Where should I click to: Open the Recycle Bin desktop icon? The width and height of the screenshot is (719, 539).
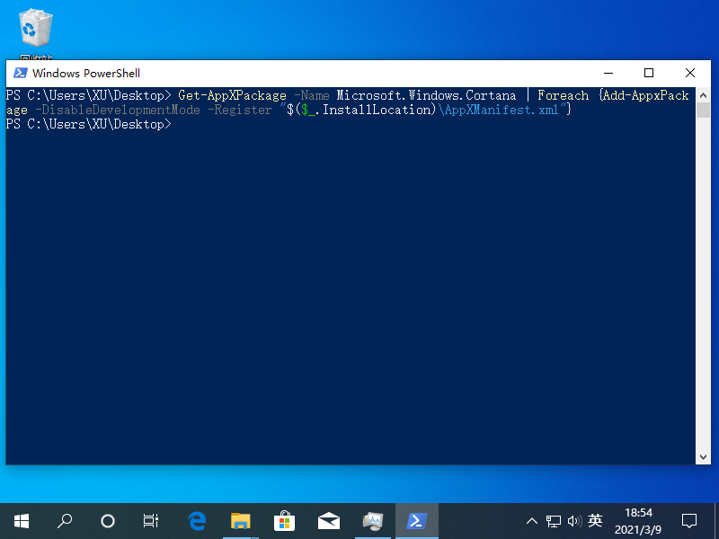click(x=35, y=30)
